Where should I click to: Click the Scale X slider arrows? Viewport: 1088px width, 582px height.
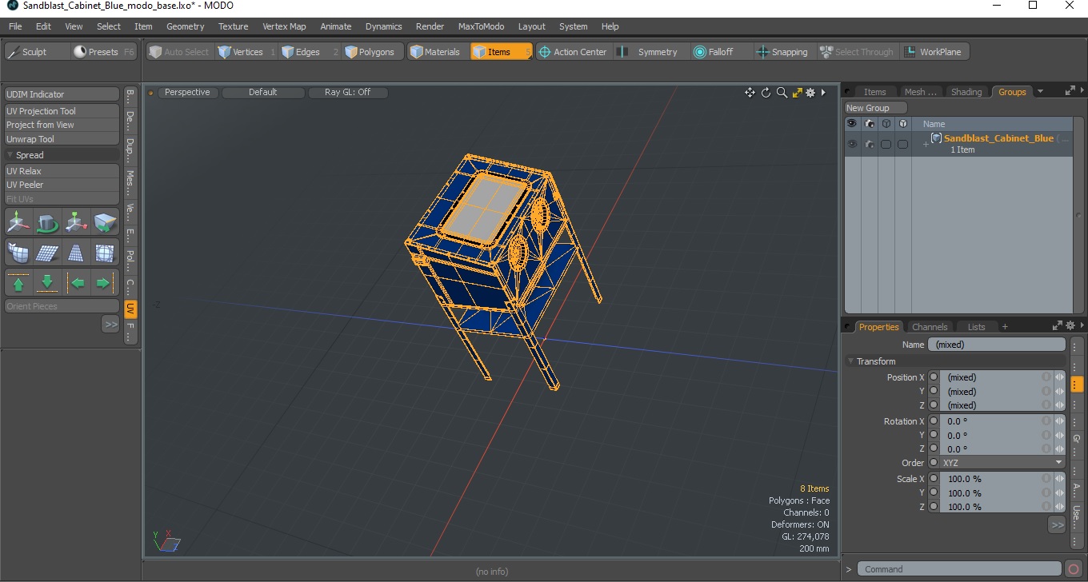(1059, 479)
